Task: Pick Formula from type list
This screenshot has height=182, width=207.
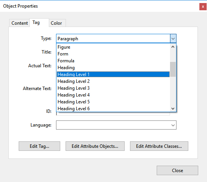Action: tap(113, 61)
